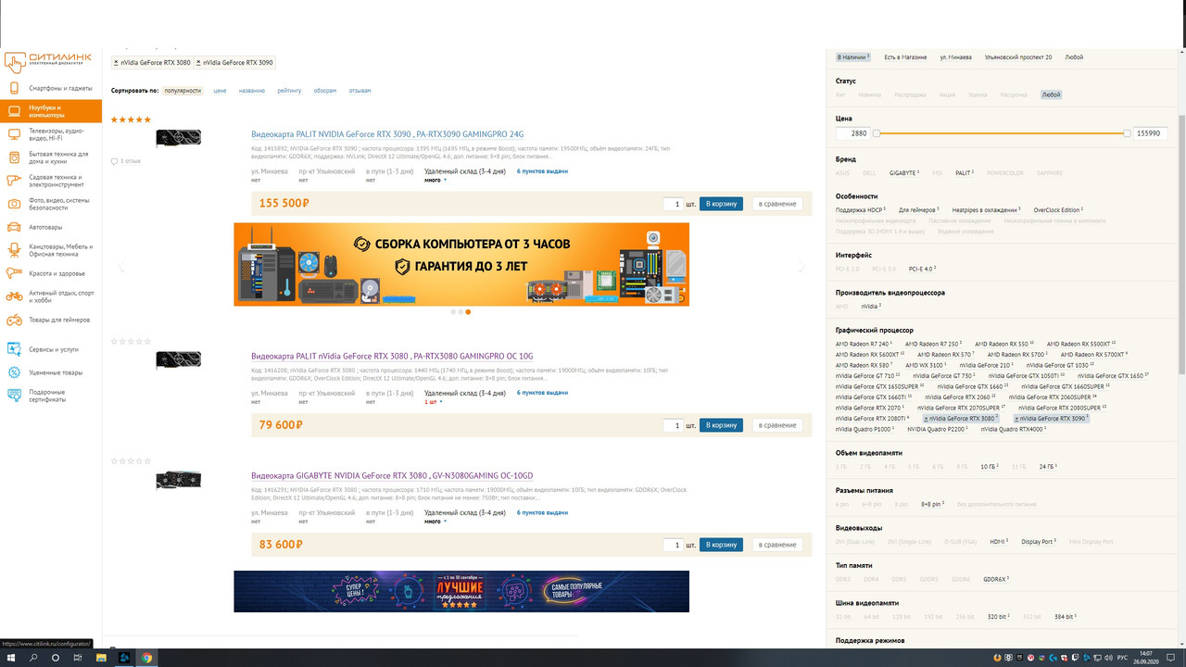Toggle GDDR6X memory type filter
Screen dimensions: 1186x667
996,579
